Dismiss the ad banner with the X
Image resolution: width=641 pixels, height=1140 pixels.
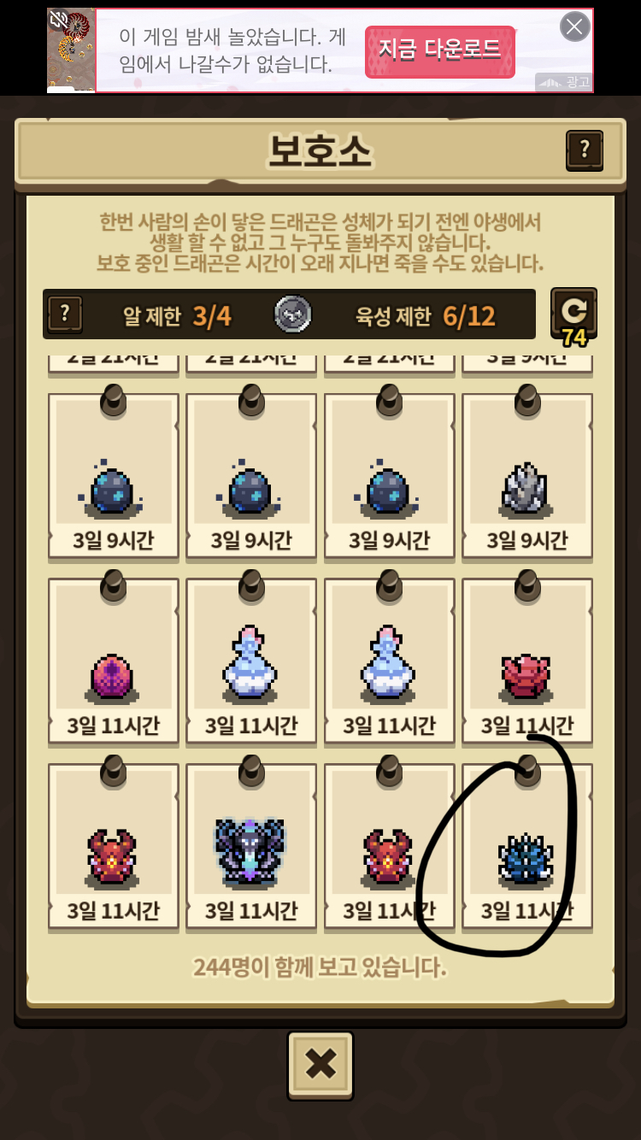pos(575,26)
